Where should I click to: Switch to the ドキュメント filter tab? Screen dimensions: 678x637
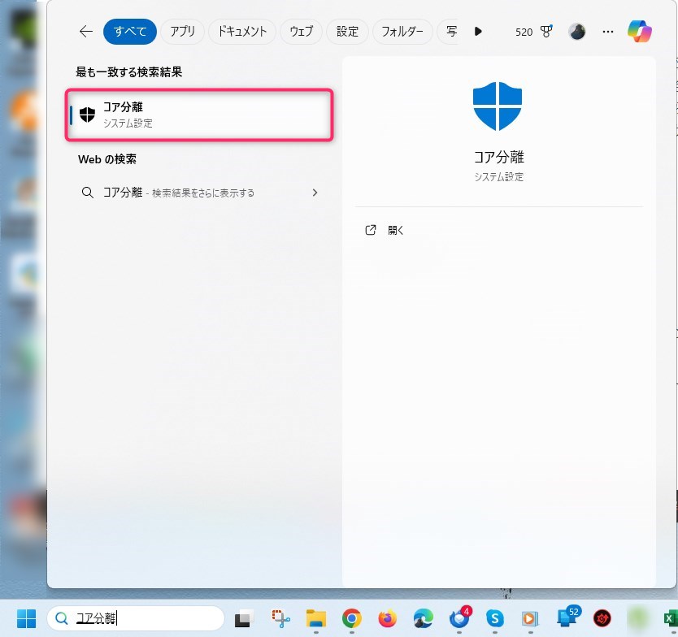coord(241,32)
